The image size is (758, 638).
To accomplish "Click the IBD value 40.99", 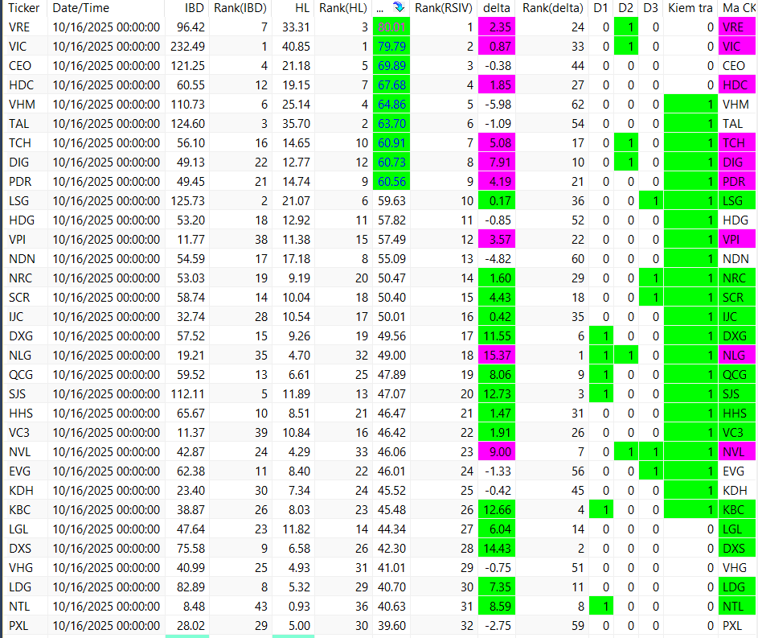I will point(191,568).
